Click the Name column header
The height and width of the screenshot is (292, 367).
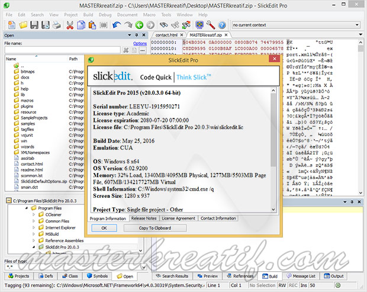pyautogui.click(x=36, y=59)
